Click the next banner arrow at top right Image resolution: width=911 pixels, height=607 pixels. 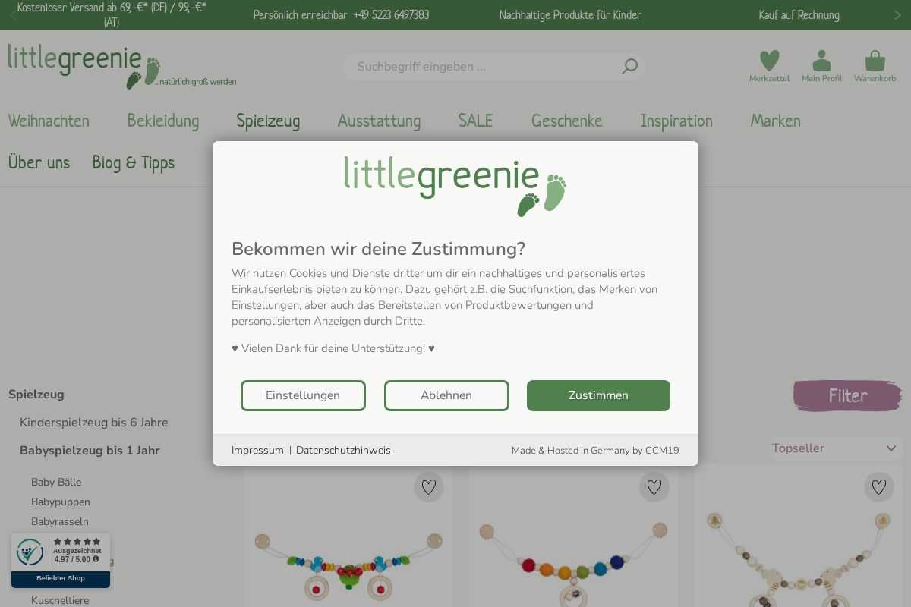(x=897, y=15)
